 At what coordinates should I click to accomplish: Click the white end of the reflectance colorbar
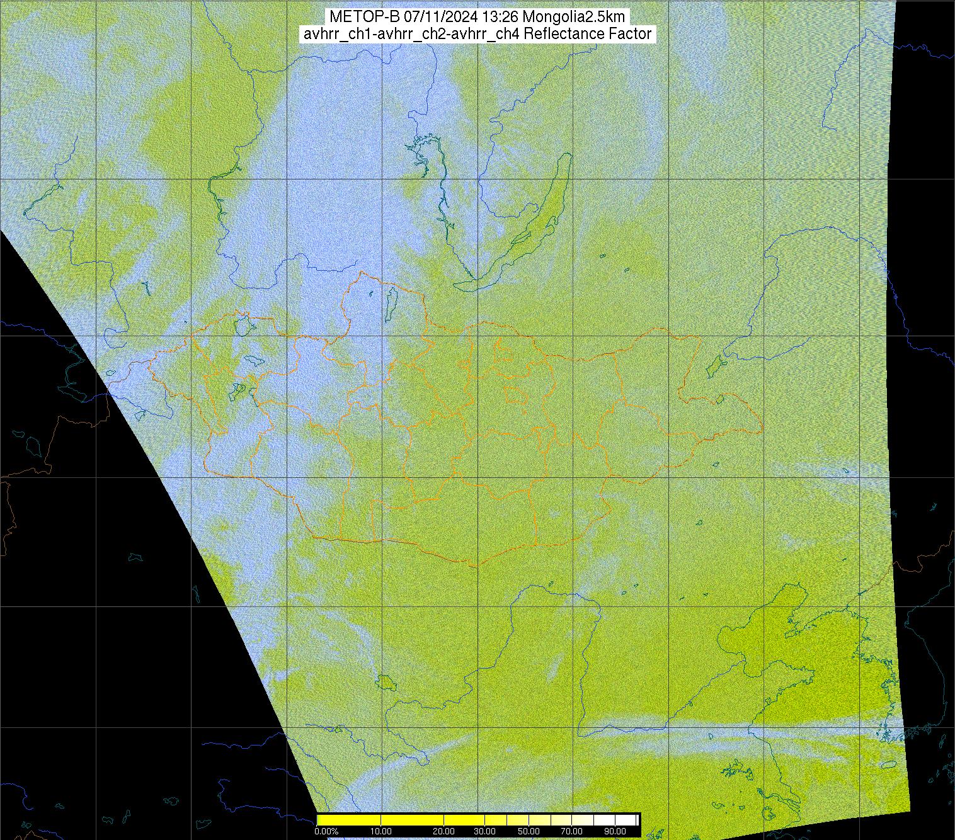pos(626,820)
